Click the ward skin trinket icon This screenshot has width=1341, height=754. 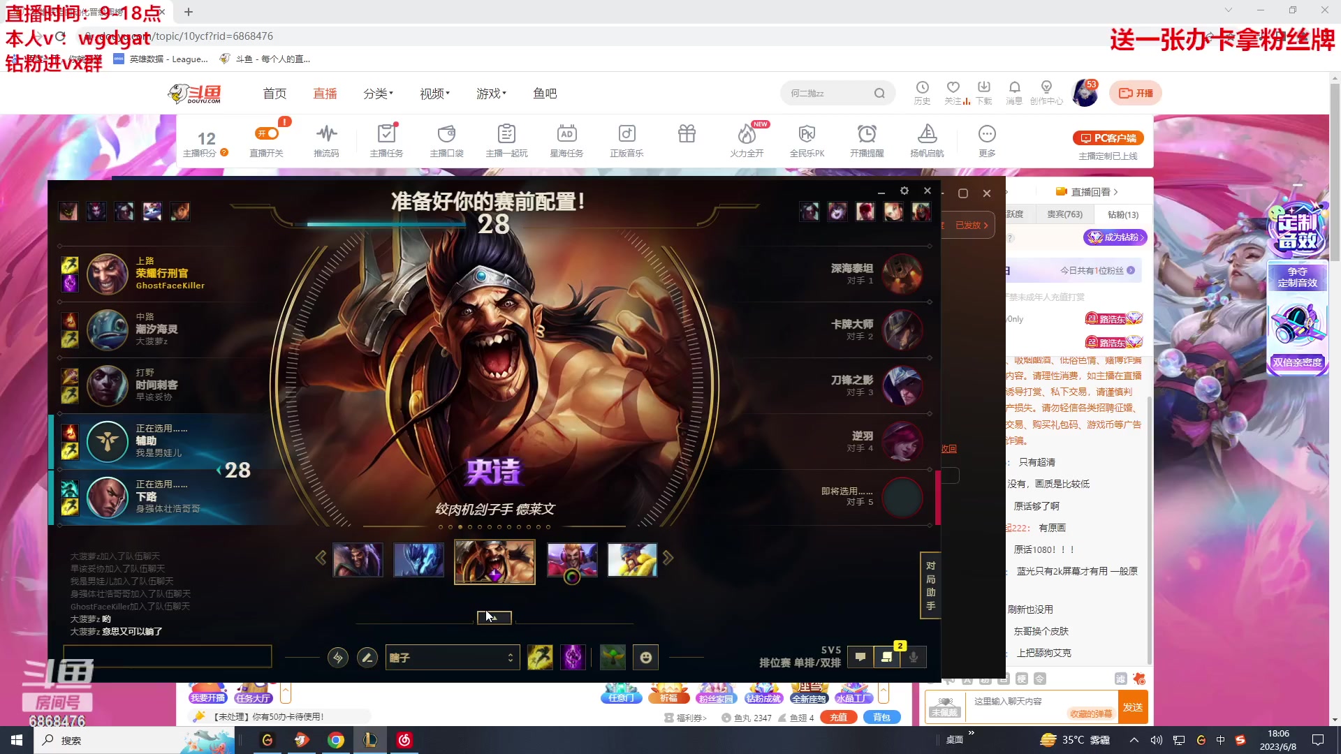coord(613,657)
